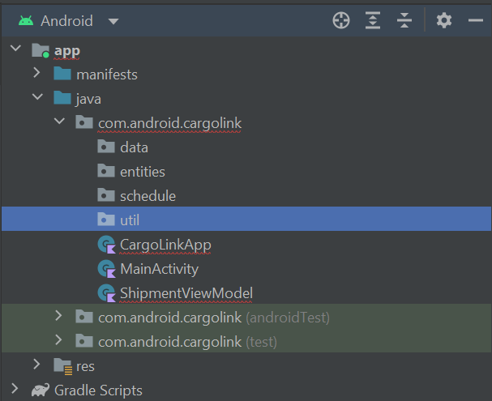Open the ShipmentViewModel file
This screenshot has width=492, height=401.
point(186,293)
